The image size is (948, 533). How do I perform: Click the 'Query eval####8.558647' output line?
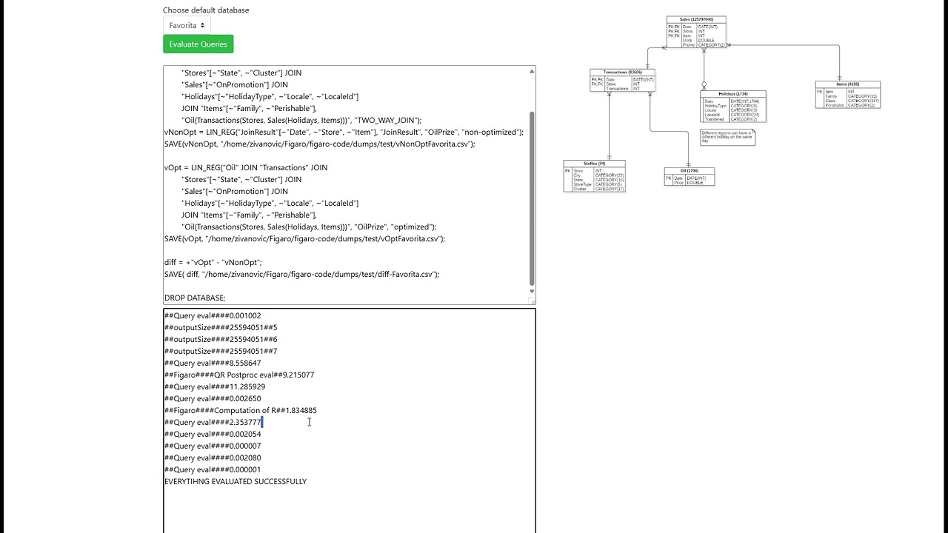[213, 363]
